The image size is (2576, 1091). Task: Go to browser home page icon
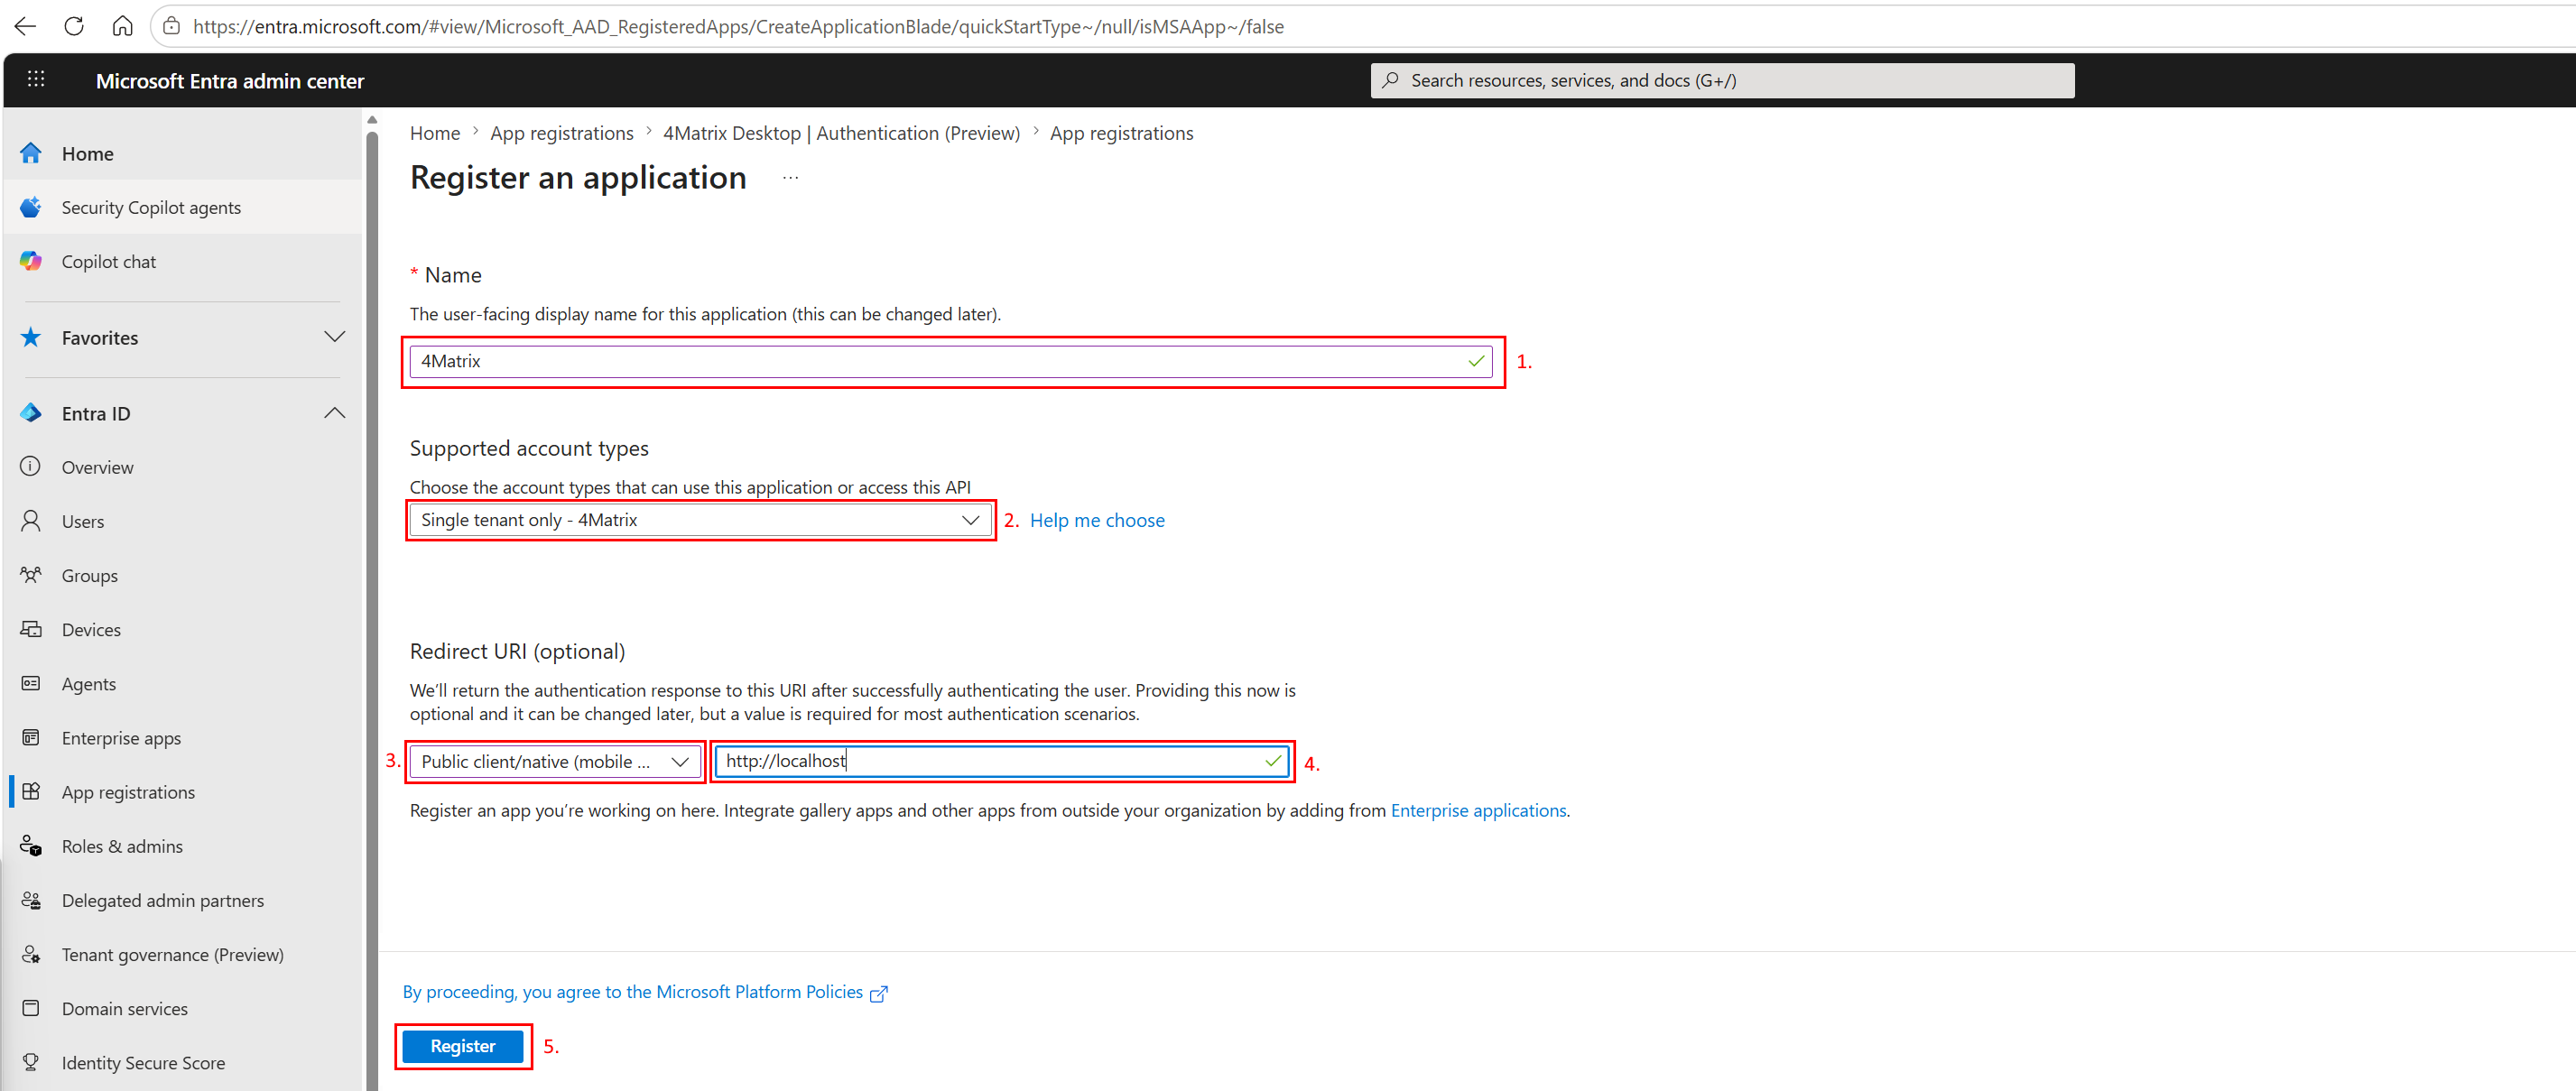(x=122, y=26)
